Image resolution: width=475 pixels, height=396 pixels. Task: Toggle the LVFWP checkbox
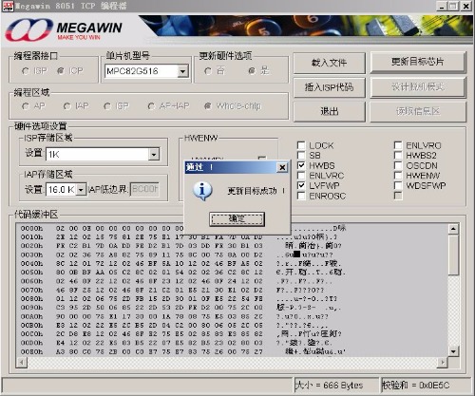click(301, 185)
